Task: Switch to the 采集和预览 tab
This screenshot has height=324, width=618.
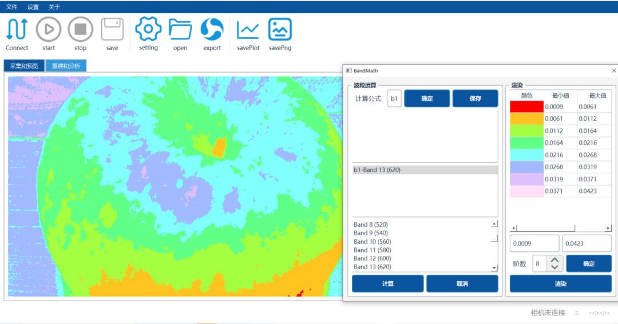Action: 24,66
